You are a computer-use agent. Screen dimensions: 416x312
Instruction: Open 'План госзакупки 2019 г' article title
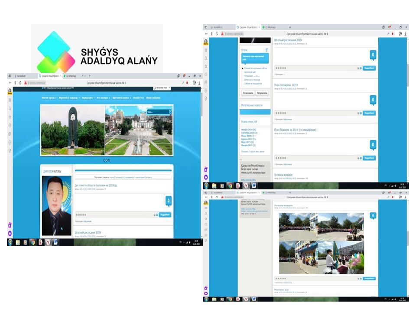click(x=286, y=85)
